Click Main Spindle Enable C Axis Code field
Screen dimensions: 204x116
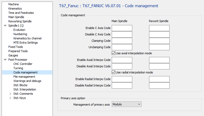pos(122,28)
